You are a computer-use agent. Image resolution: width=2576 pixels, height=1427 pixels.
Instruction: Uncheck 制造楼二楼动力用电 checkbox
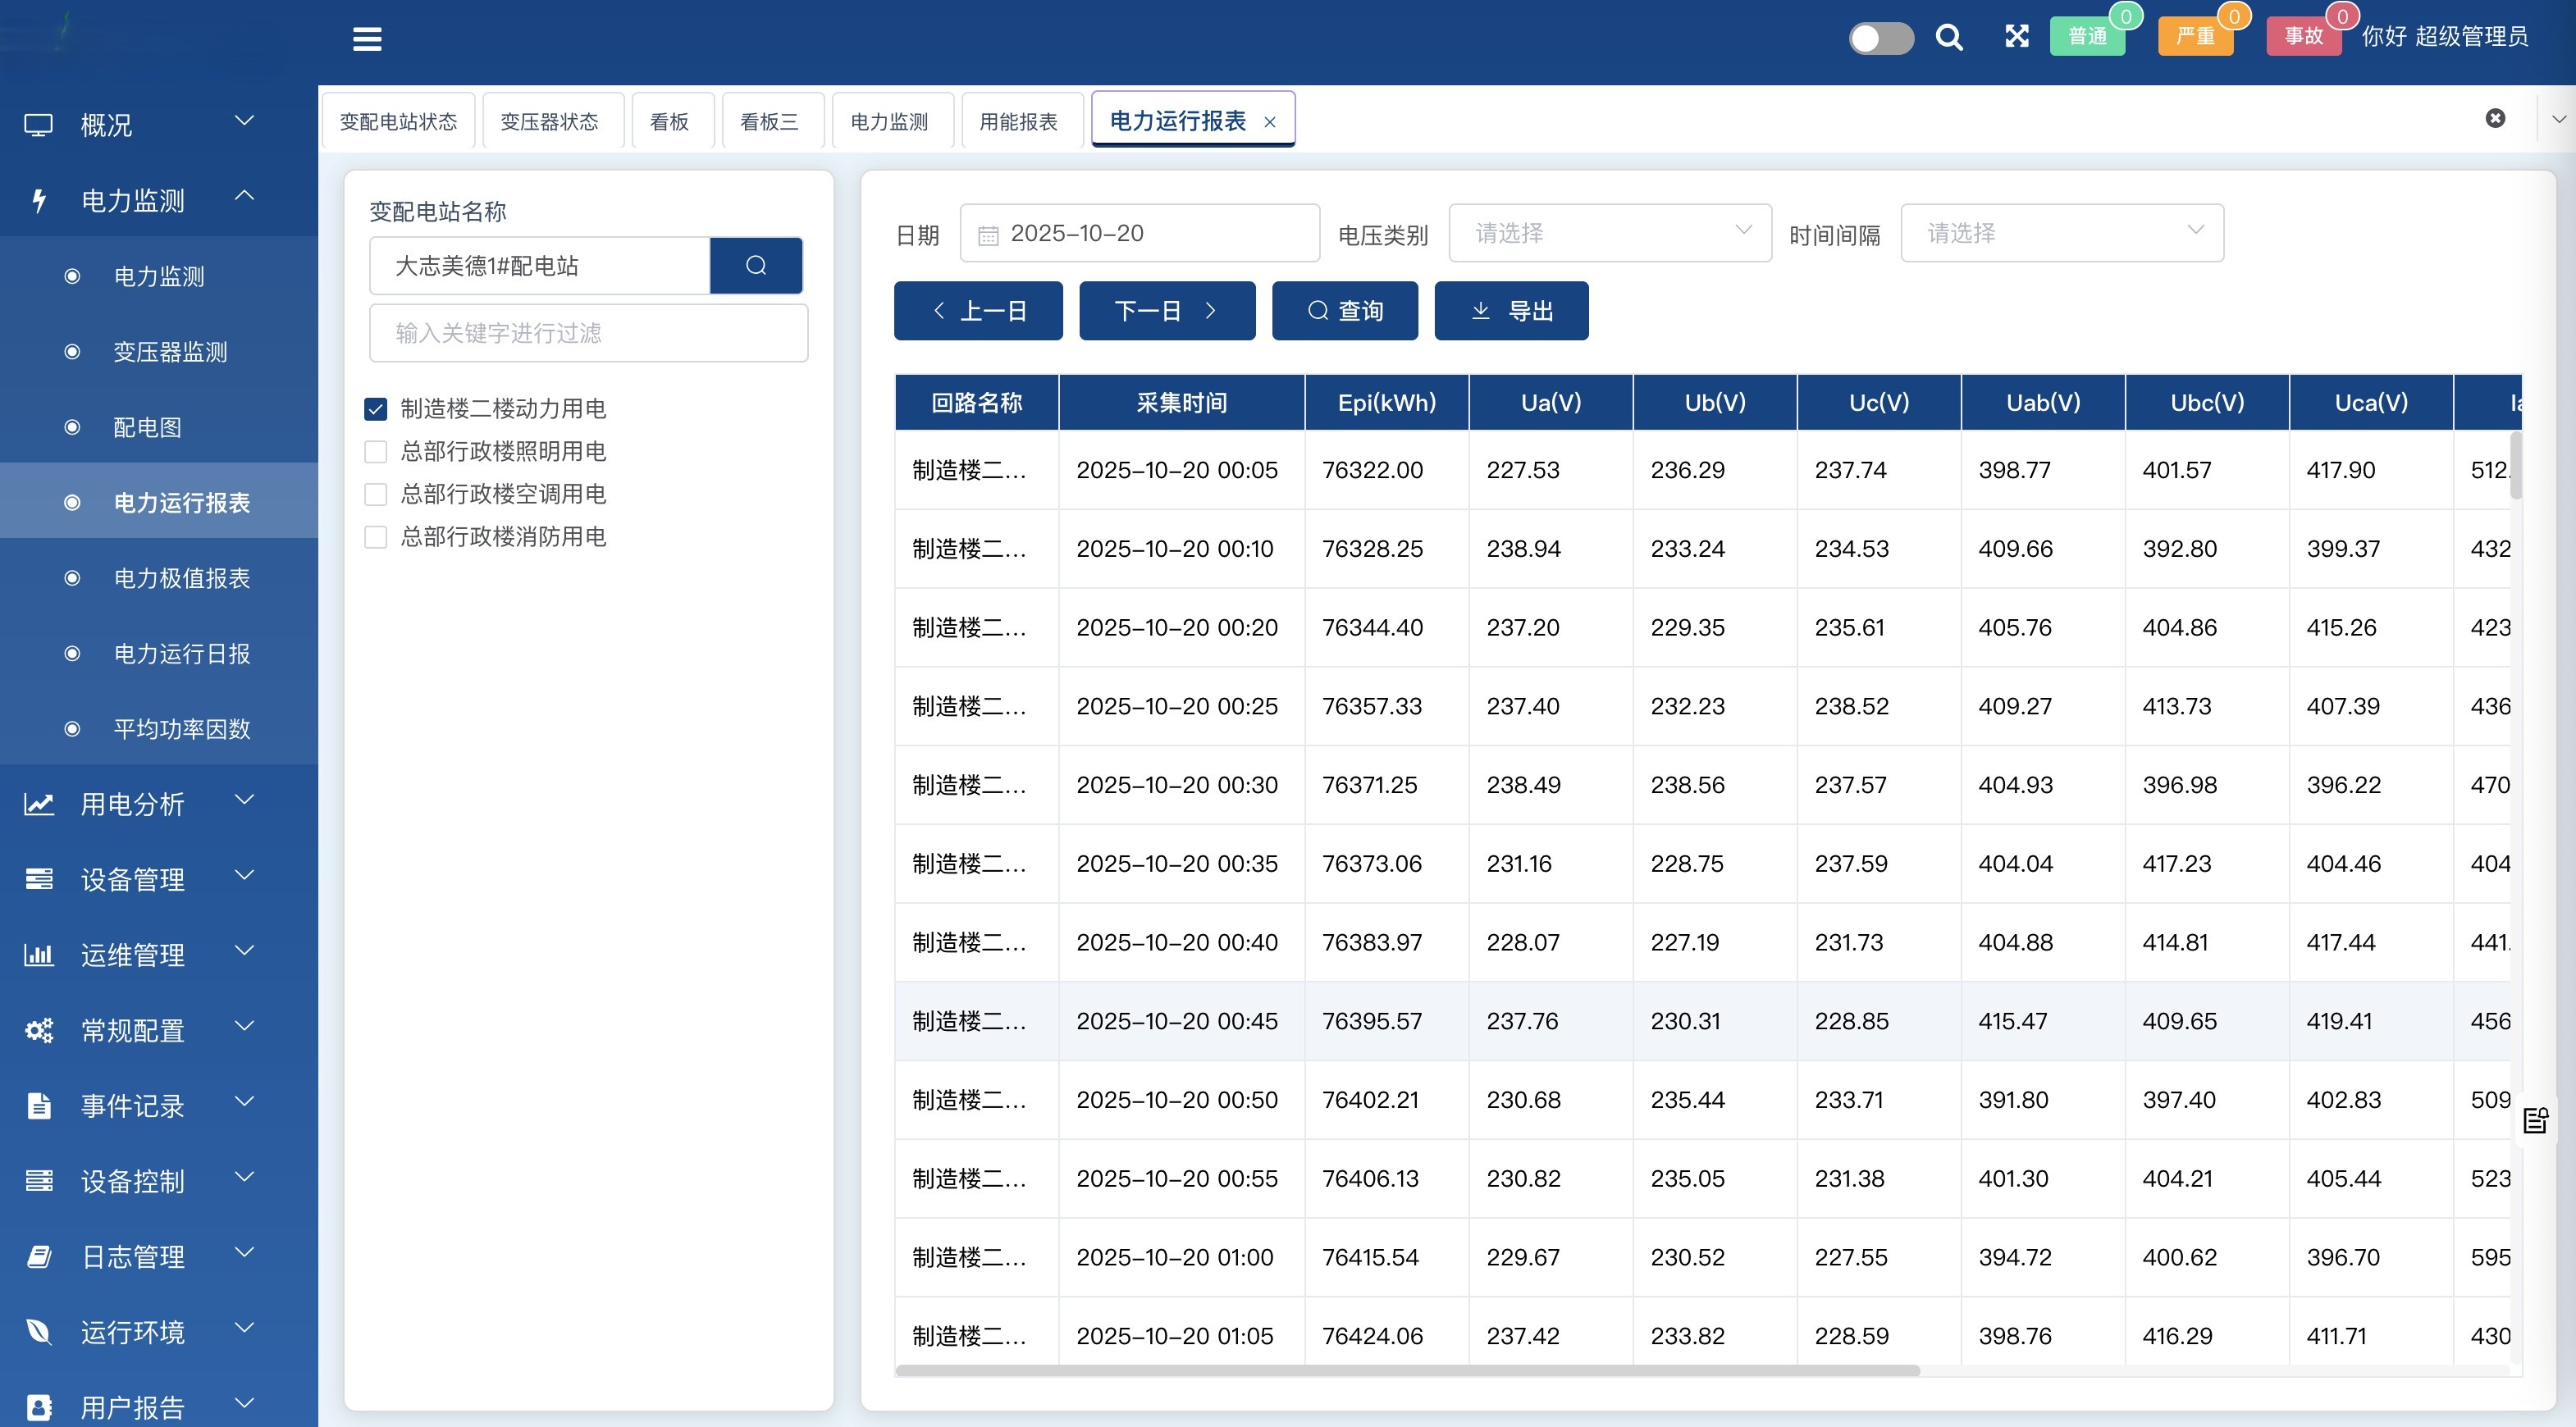point(376,409)
